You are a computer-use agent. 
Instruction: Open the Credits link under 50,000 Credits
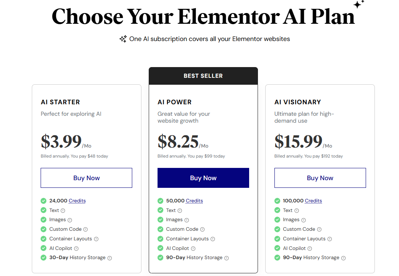coord(194,200)
